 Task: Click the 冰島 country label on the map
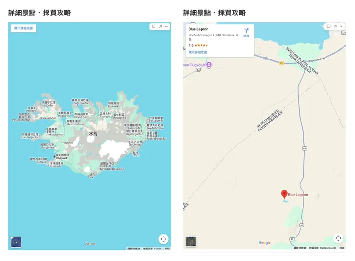tap(93, 134)
